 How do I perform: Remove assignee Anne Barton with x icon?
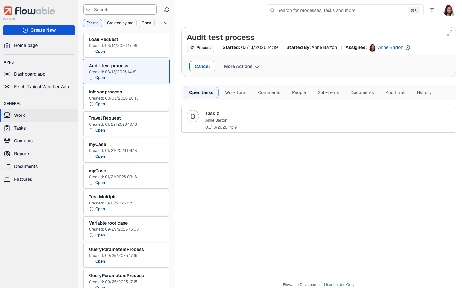[x=408, y=48]
